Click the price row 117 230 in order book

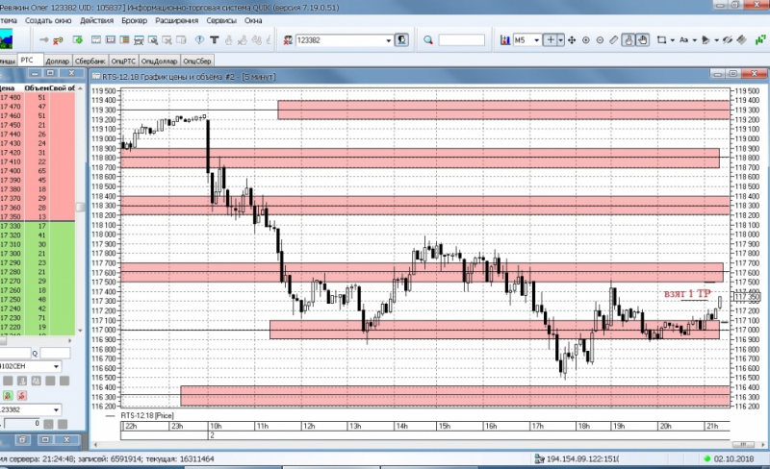pyautogui.click(x=38, y=318)
